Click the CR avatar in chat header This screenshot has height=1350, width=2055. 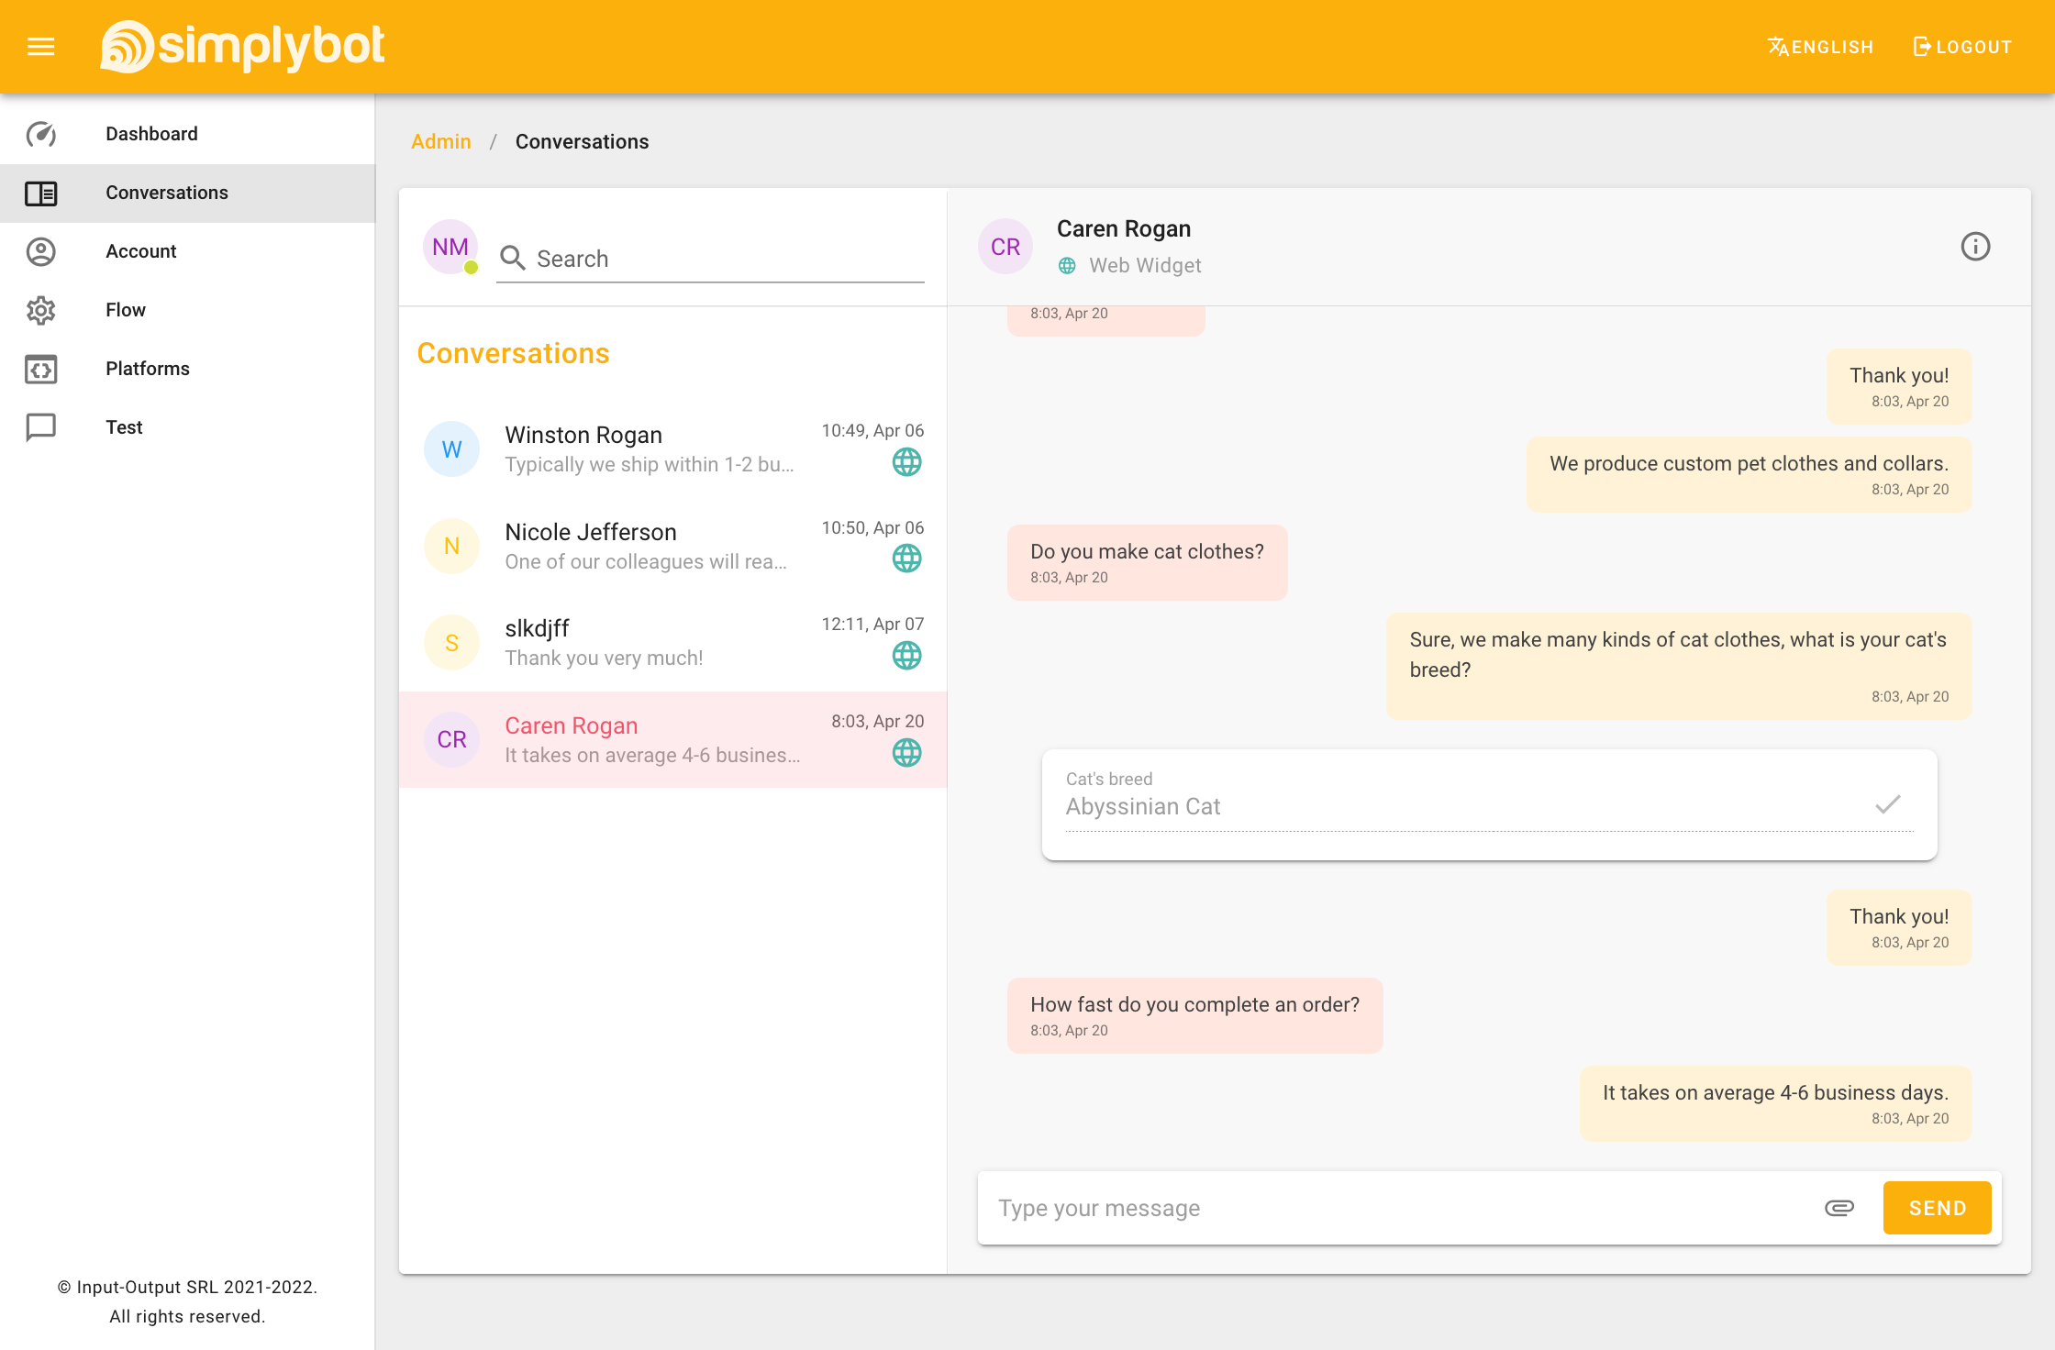click(1005, 247)
